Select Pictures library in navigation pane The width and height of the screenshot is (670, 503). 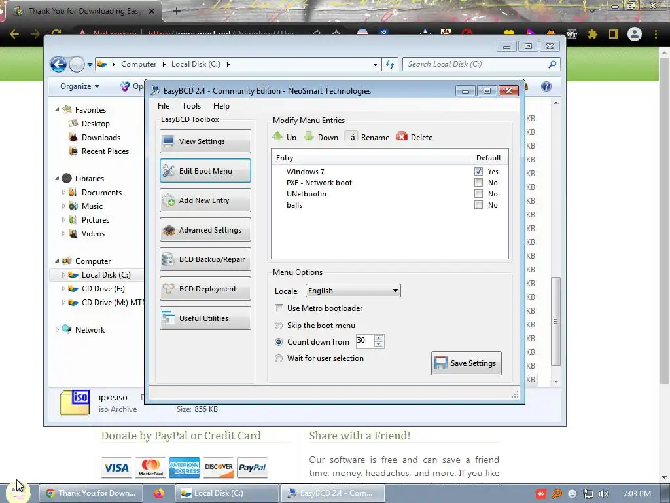96,220
